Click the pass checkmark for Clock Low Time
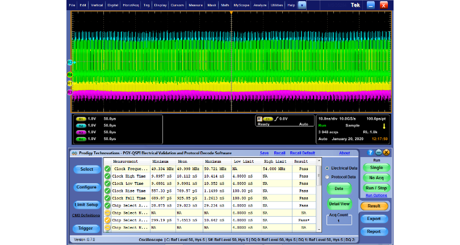 tap(107, 183)
